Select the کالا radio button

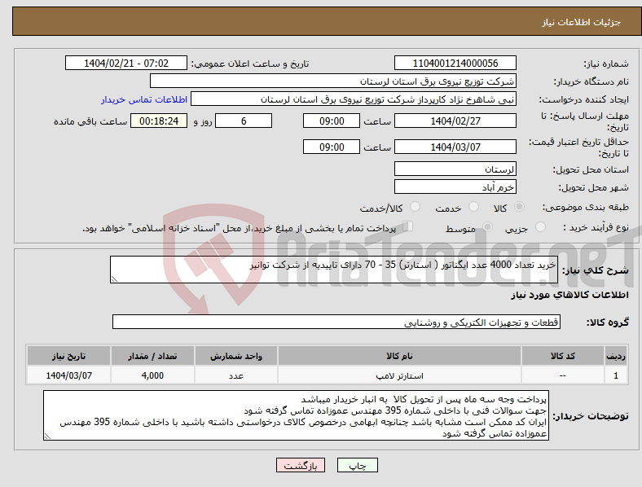tap(519, 207)
